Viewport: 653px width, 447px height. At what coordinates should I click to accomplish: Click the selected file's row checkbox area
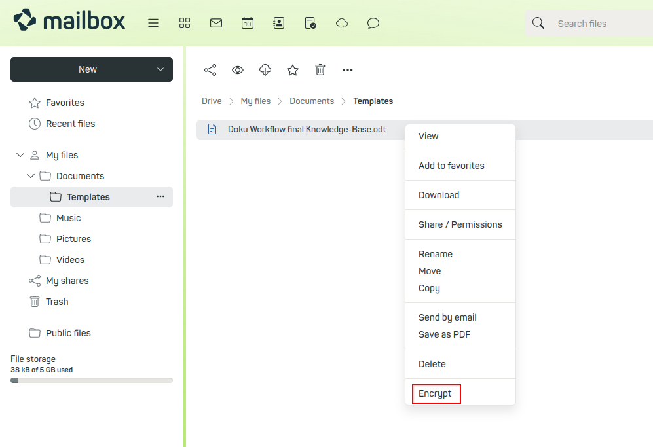(x=212, y=129)
